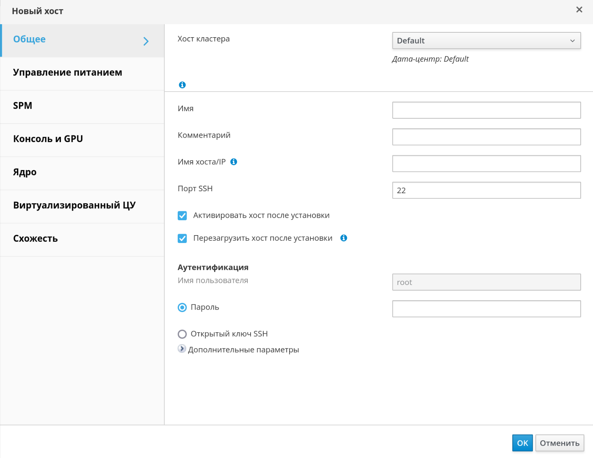
Task: Click info icon next to Имя хоста/IP
Action: coord(233,162)
